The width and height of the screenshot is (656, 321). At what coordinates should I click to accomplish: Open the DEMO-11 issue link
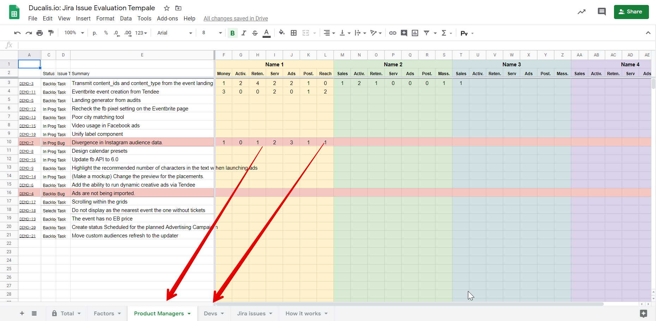(28, 92)
